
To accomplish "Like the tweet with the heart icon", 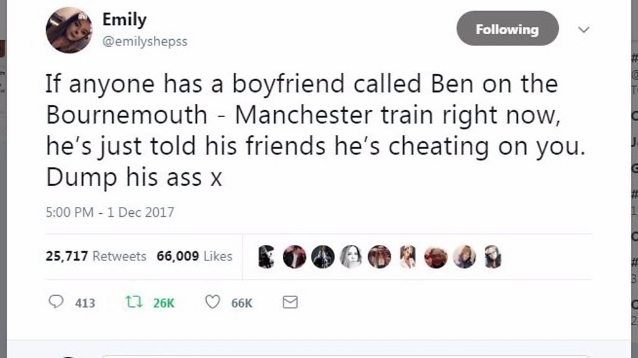I will (213, 303).
